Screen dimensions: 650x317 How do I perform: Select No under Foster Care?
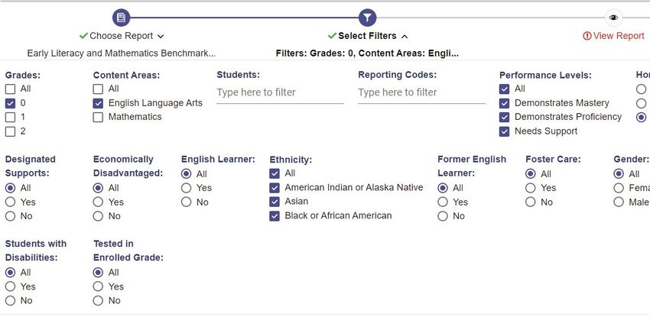(x=530, y=202)
